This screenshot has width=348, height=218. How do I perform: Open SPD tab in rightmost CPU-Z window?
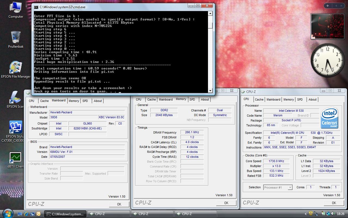[300, 99]
